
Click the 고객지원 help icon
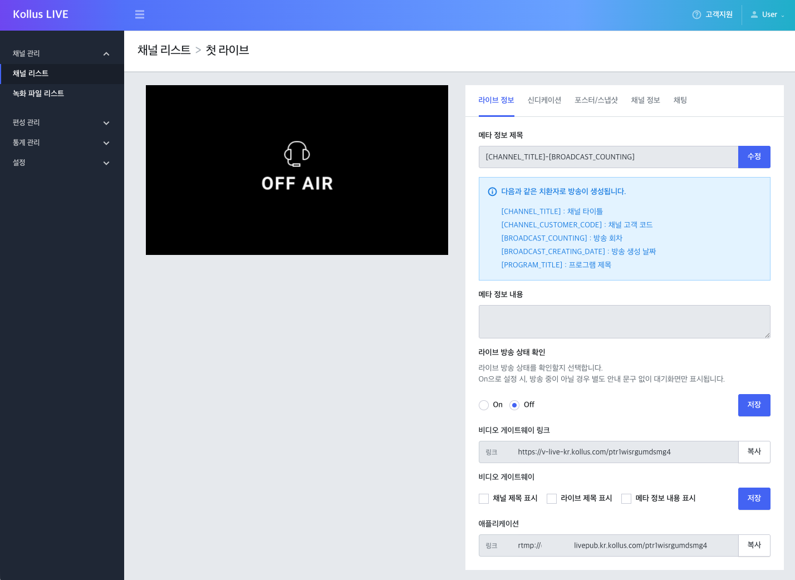point(697,14)
